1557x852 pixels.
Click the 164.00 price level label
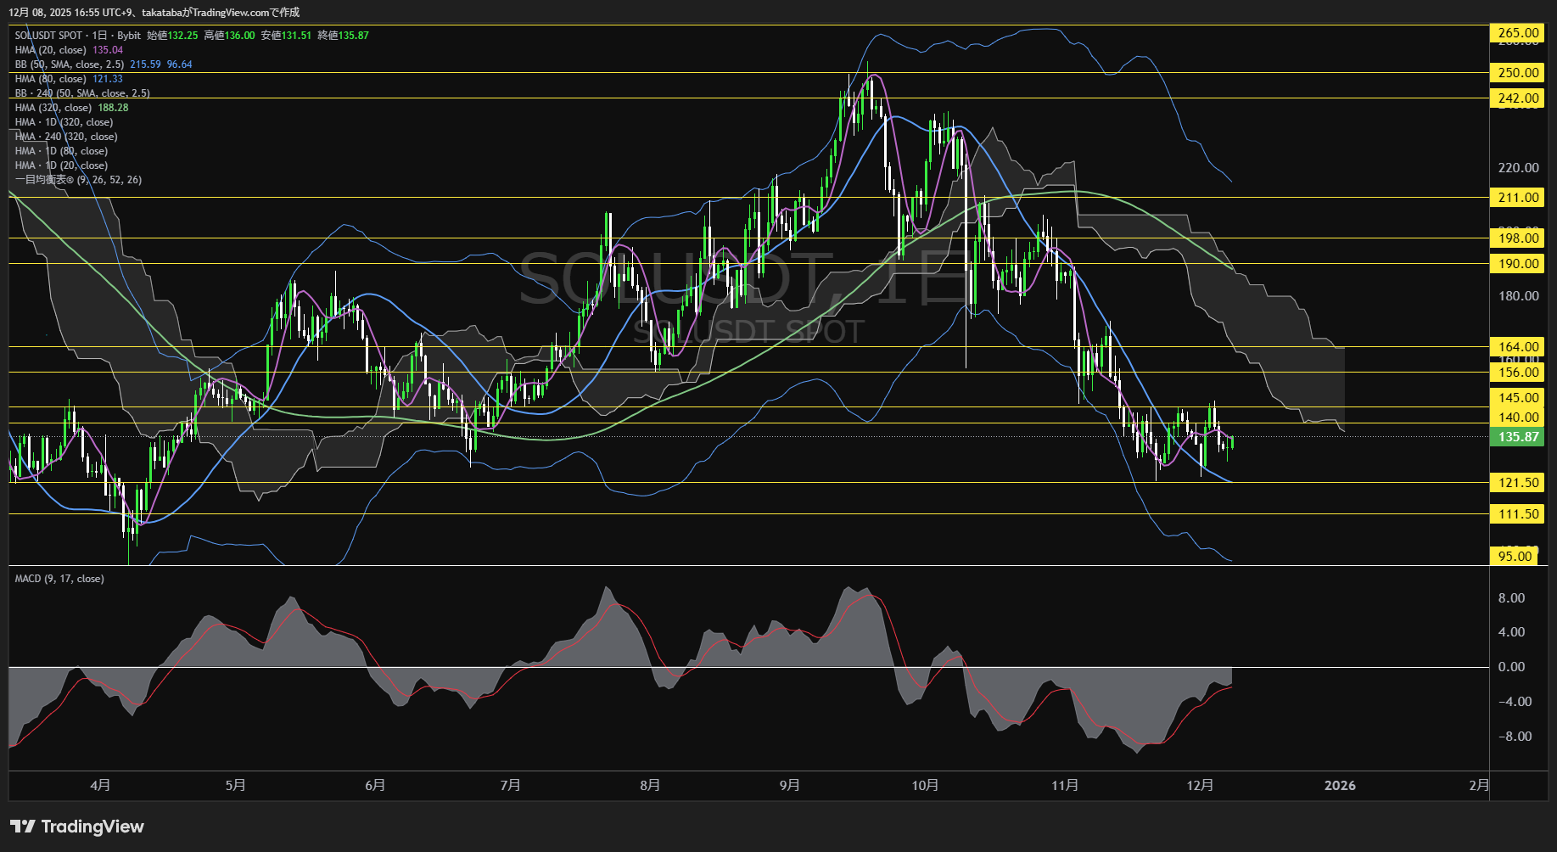[1518, 346]
